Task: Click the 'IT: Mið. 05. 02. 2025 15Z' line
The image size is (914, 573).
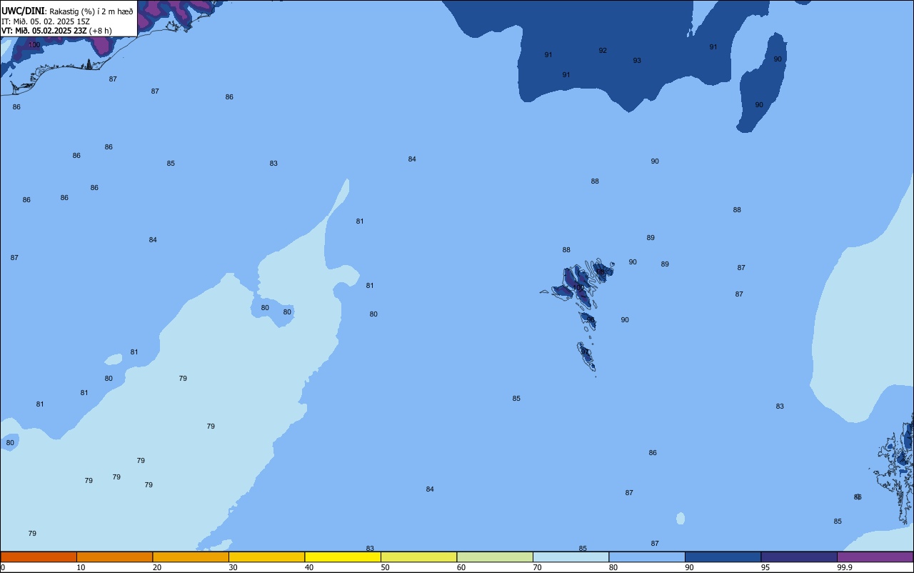Action: [x=46, y=21]
